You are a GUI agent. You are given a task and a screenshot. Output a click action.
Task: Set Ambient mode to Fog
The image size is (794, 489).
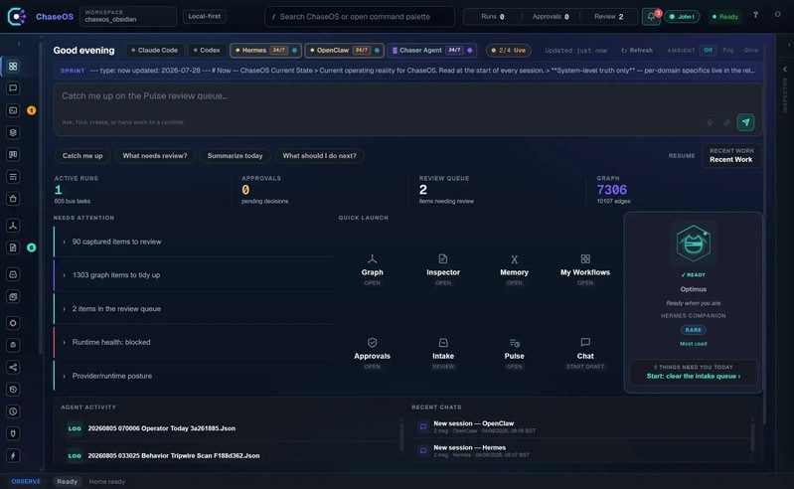click(728, 50)
